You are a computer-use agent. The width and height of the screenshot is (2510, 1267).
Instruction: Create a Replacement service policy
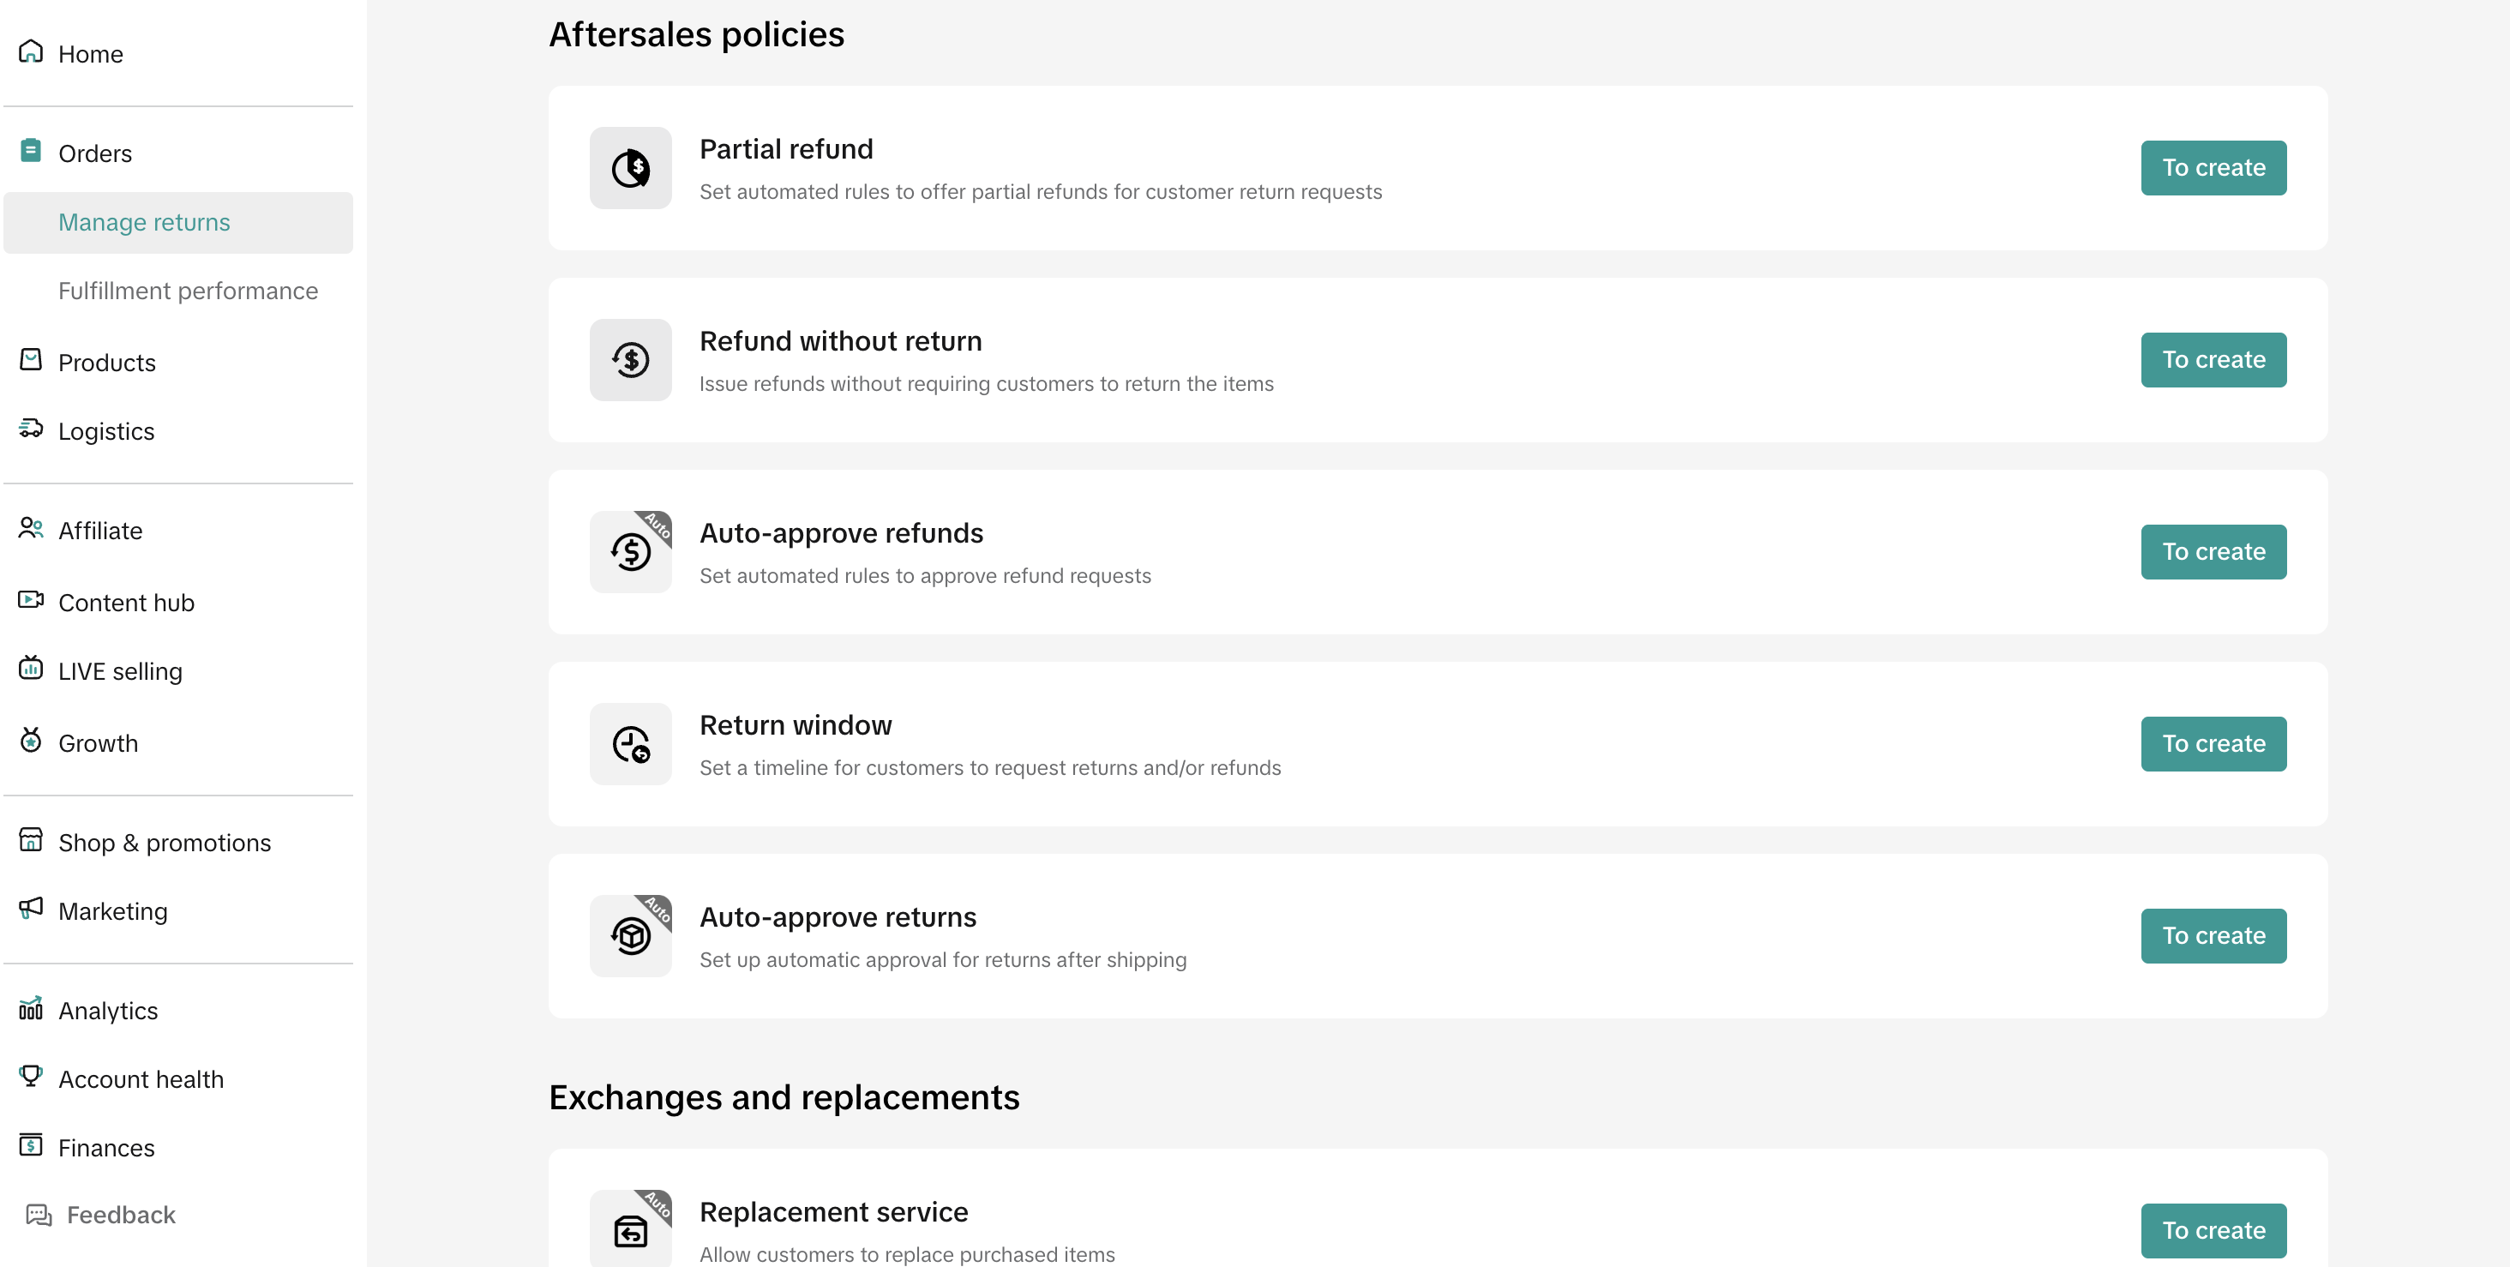pos(2213,1230)
